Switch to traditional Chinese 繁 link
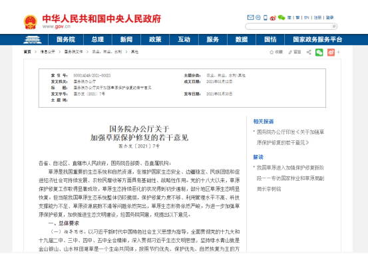The image size is (368, 254). 297,17
